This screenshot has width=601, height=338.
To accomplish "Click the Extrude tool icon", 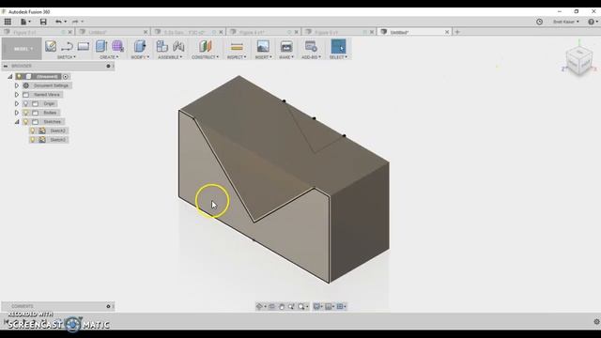I will click(101, 46).
